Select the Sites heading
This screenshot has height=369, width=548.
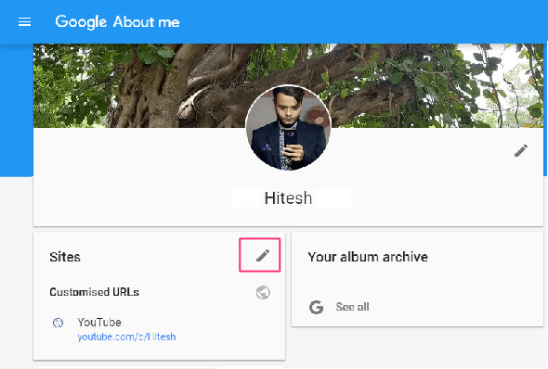coord(65,257)
